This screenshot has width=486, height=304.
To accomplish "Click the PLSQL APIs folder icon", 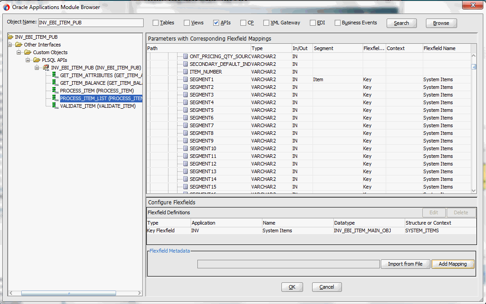I will pyautogui.click(x=37, y=60).
